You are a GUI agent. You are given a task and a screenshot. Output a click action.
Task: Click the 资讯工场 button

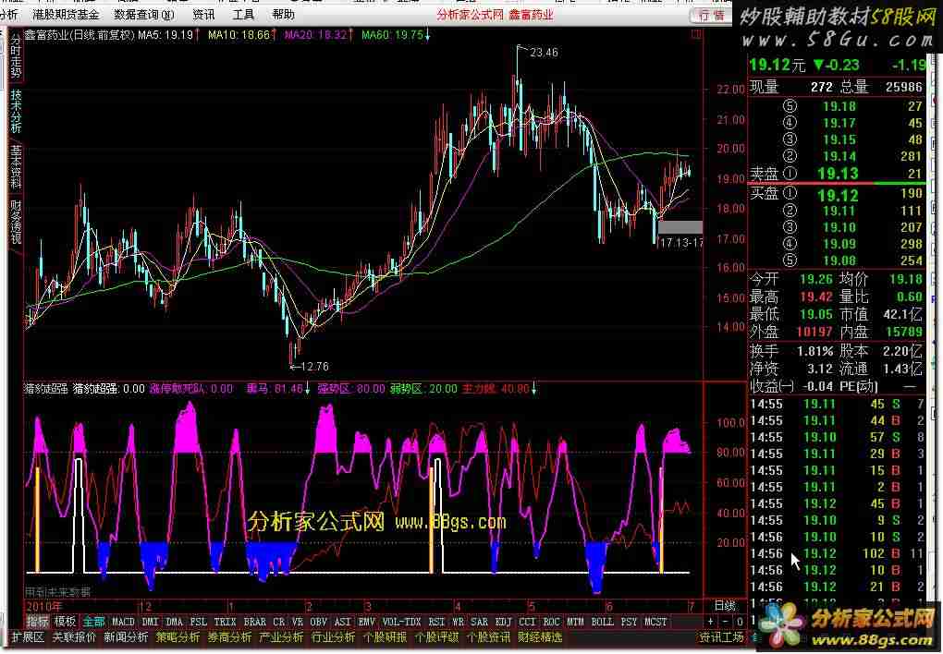(722, 637)
